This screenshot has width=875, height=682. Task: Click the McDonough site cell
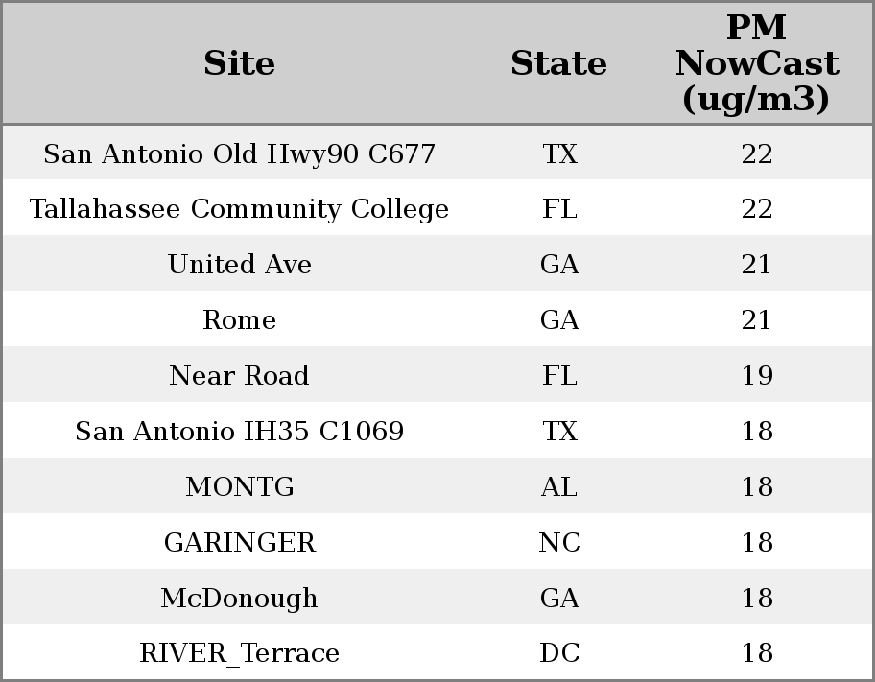click(239, 599)
